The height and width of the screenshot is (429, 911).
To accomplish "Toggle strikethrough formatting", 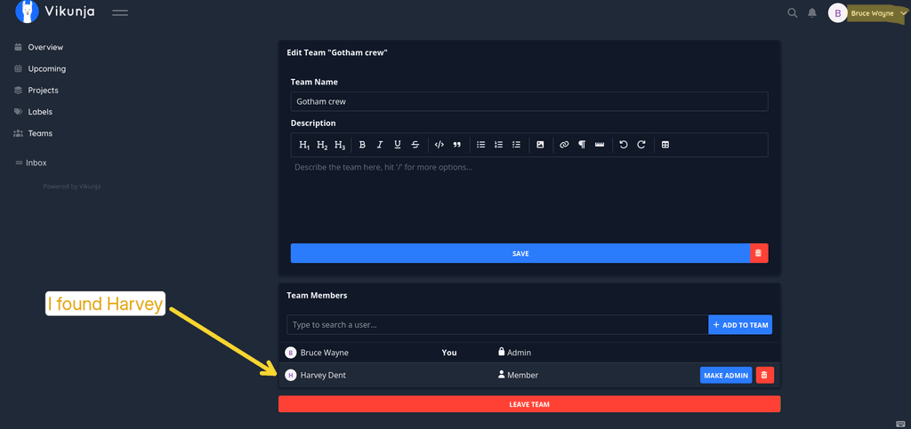I will [x=415, y=145].
